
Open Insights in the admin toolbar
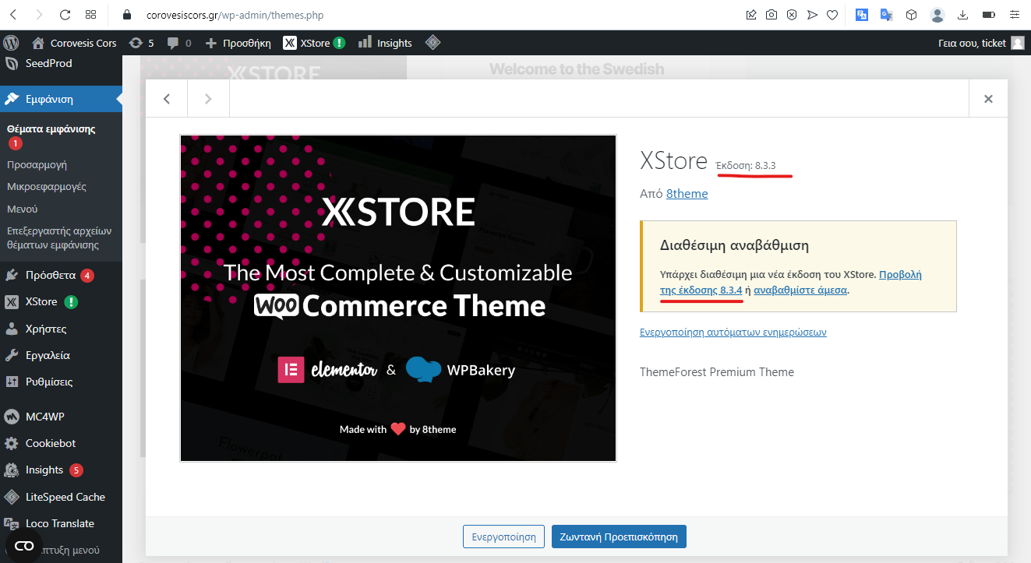(x=385, y=43)
